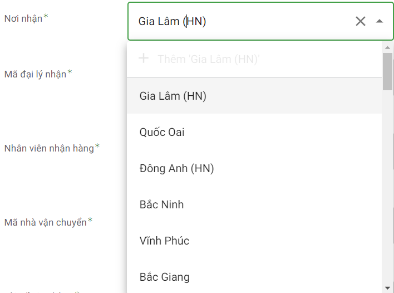Pick the Quốc Oai option
Viewport: 394px width, 293px height.
162,132
